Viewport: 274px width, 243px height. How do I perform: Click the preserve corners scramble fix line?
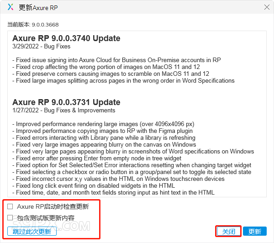(111, 74)
